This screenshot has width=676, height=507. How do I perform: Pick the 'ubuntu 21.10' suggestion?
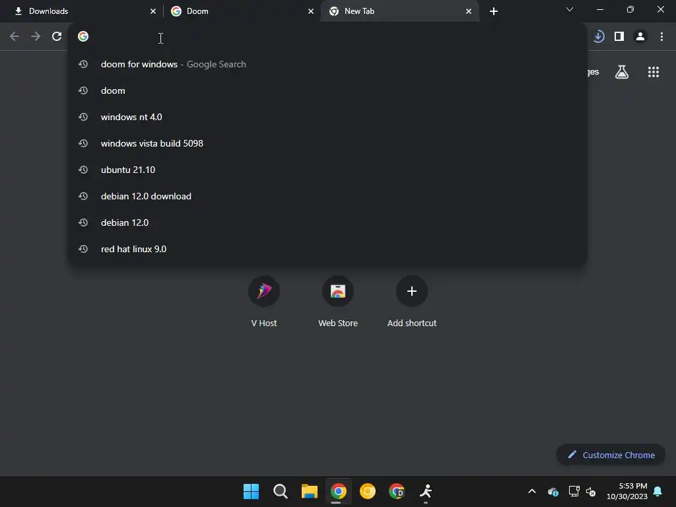pyautogui.click(x=327, y=170)
